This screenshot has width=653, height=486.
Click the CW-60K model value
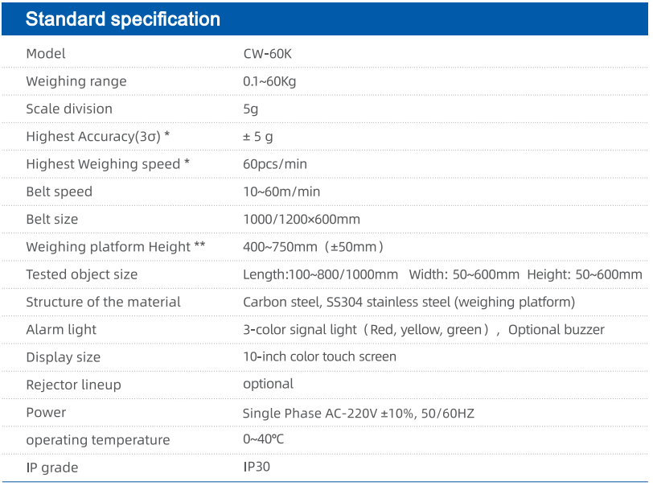coord(267,54)
